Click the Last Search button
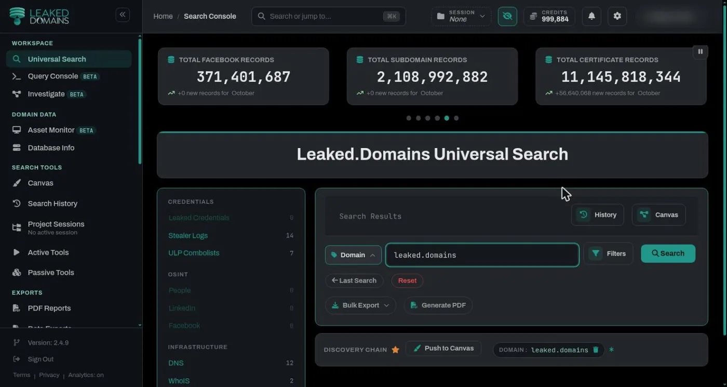 point(354,281)
